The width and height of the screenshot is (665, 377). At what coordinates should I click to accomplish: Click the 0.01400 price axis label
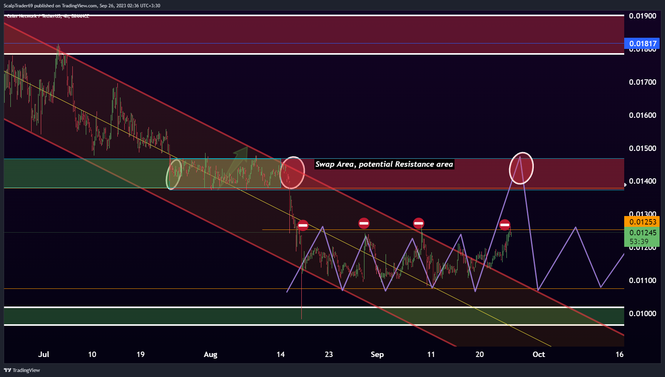point(642,181)
